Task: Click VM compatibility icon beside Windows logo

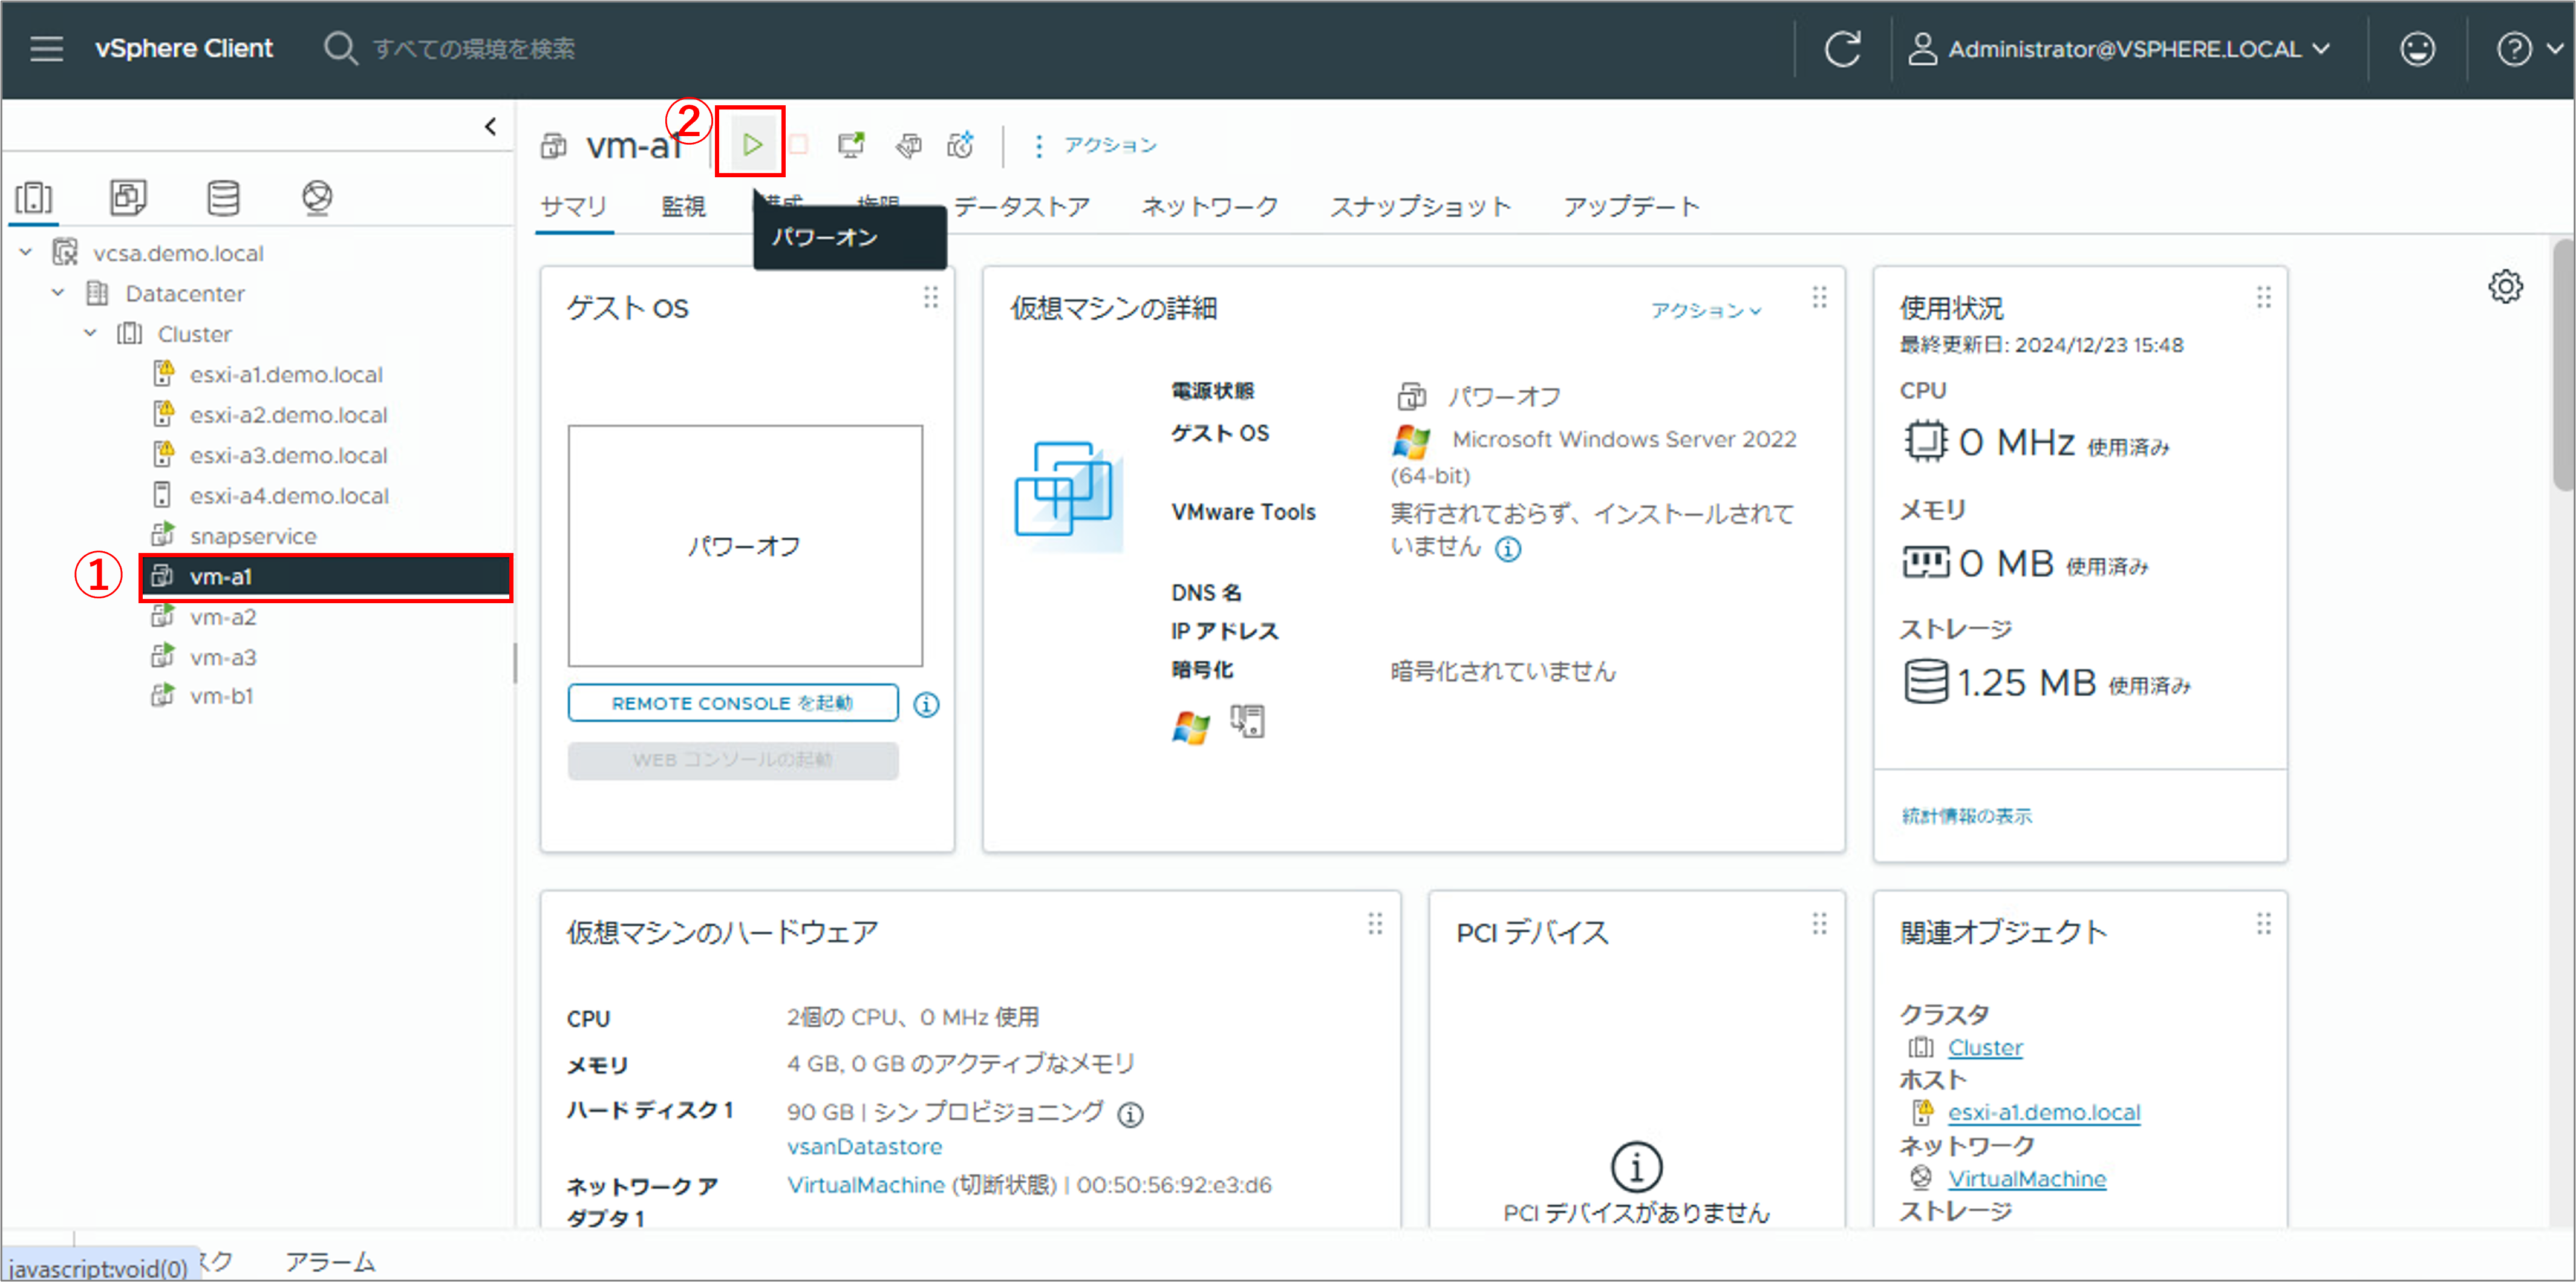Action: (1247, 721)
